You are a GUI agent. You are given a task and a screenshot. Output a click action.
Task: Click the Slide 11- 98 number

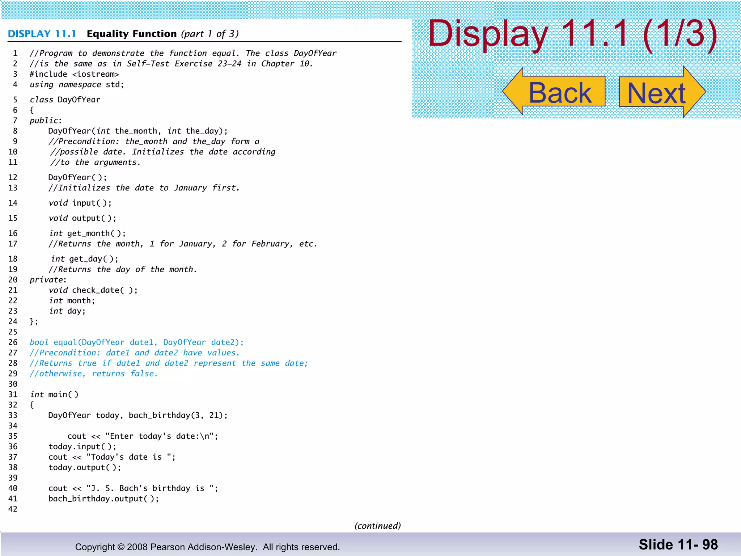click(x=678, y=545)
